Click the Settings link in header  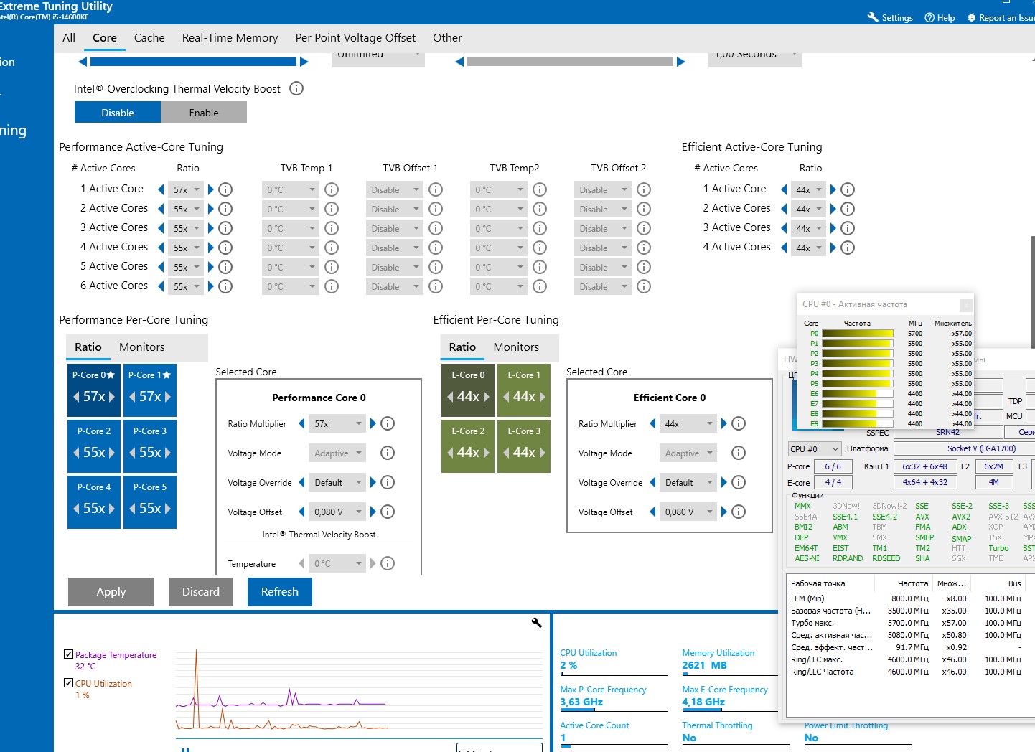(x=897, y=17)
